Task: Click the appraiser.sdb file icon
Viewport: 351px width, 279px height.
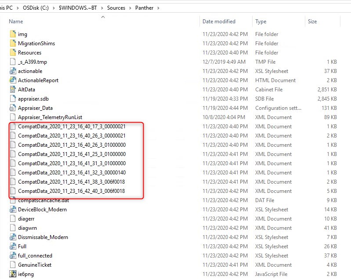Action: pos(13,98)
